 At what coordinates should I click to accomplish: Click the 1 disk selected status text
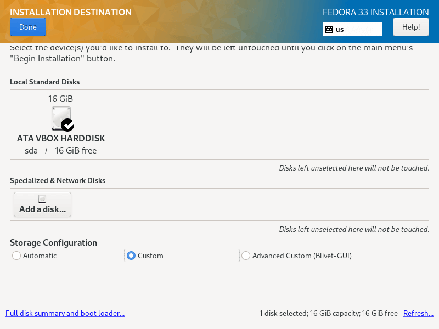[x=328, y=313]
